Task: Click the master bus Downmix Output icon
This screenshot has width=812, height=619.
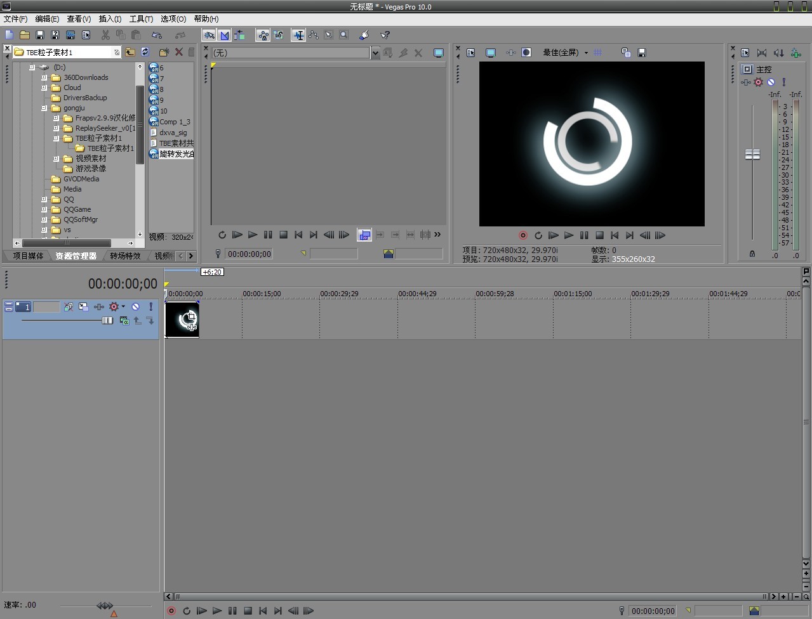Action: (x=762, y=53)
